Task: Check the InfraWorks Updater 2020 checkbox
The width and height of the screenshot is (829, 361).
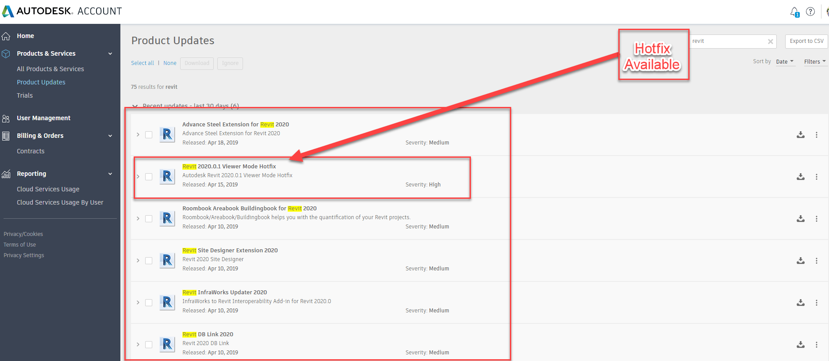Action: (x=149, y=303)
